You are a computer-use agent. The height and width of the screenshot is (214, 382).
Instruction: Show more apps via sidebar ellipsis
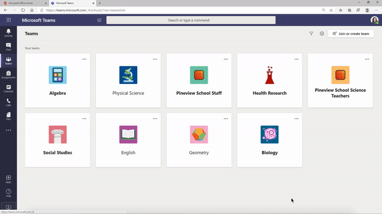[8, 130]
